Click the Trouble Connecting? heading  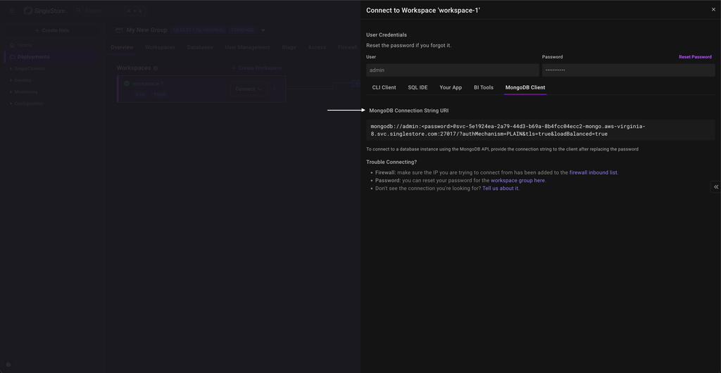(391, 162)
